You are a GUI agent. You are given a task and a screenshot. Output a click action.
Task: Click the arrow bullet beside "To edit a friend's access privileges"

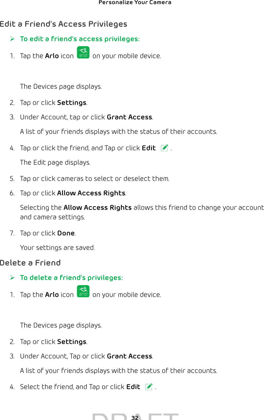pyautogui.click(x=12, y=39)
